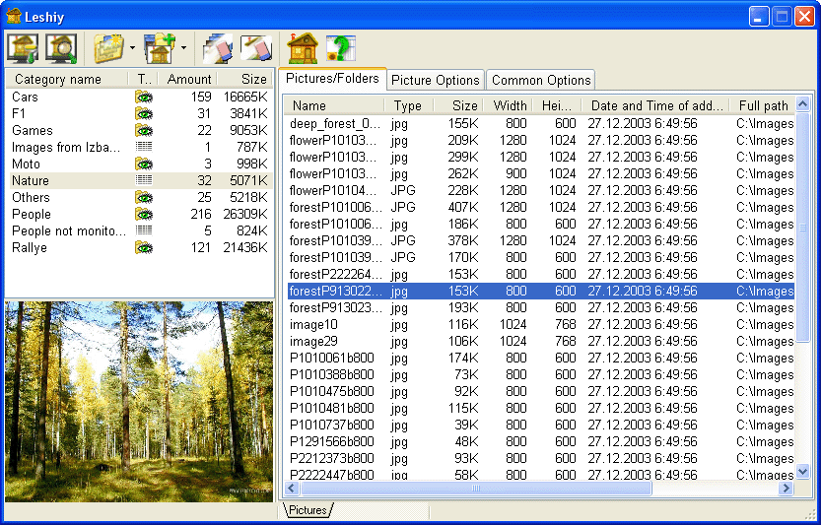
Task: Click the eye type icon of Moto category
Action: tap(144, 164)
